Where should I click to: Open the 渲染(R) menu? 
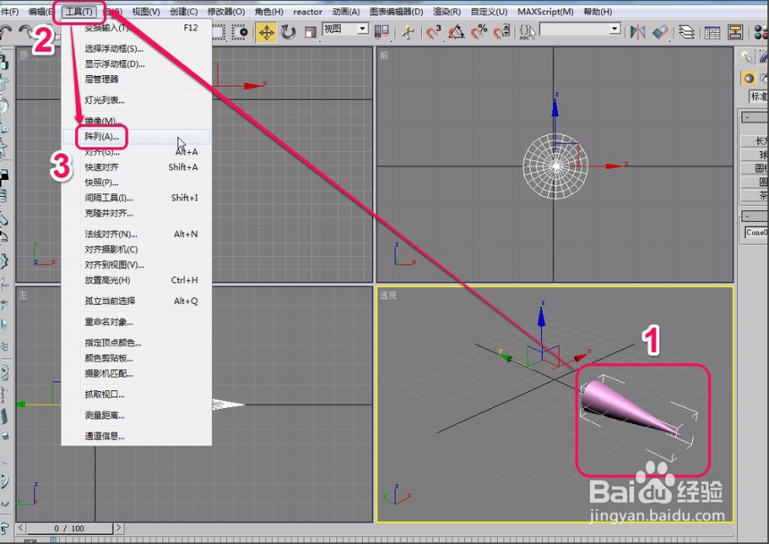pos(447,12)
